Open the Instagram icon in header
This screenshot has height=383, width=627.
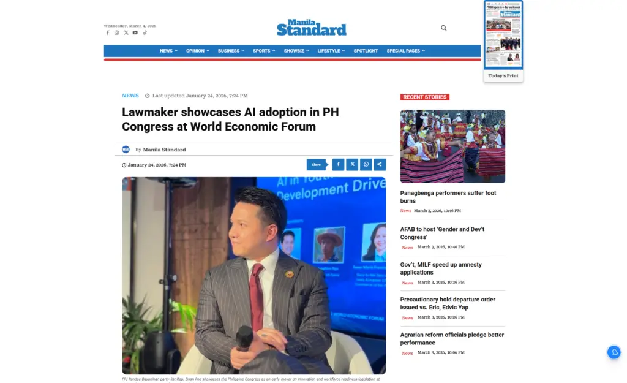point(117,33)
